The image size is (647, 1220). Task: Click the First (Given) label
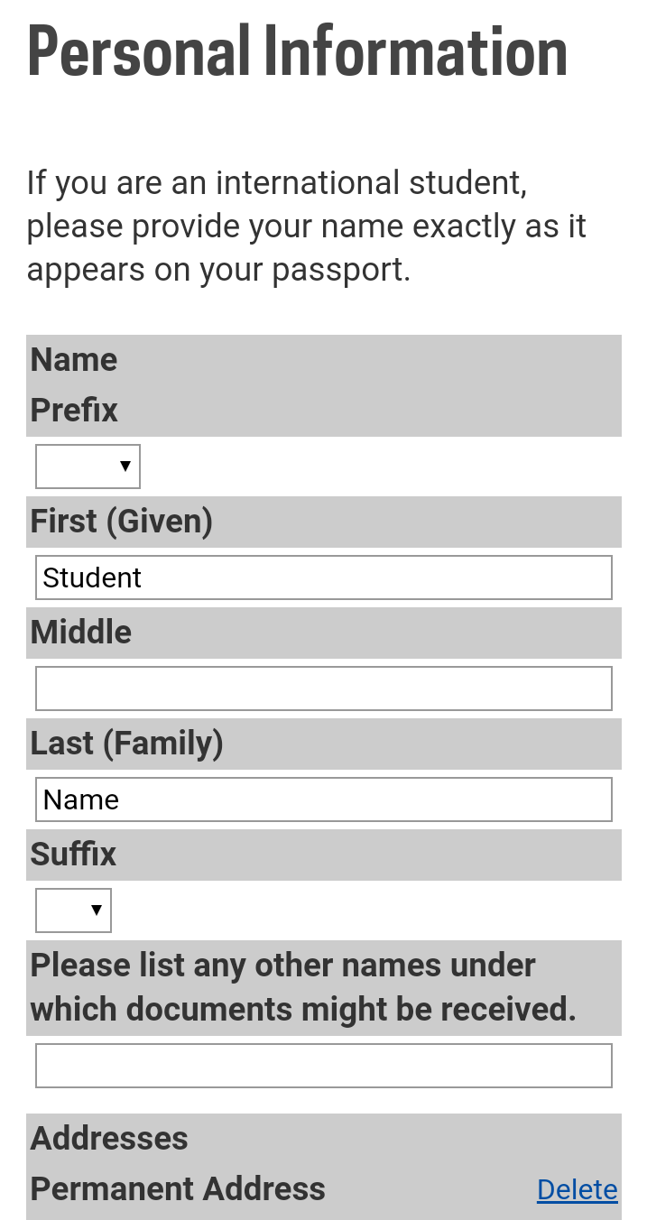122,522
